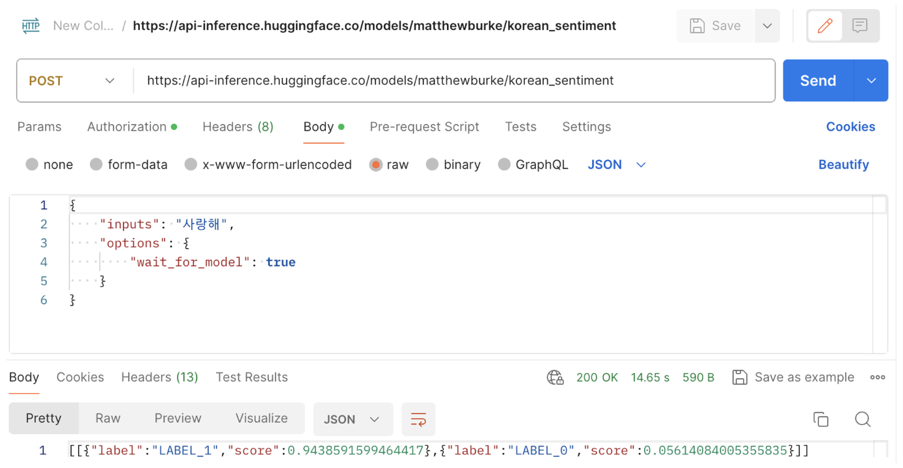Open the Test Results tab
Image resolution: width=903 pixels, height=468 pixels.
point(252,377)
